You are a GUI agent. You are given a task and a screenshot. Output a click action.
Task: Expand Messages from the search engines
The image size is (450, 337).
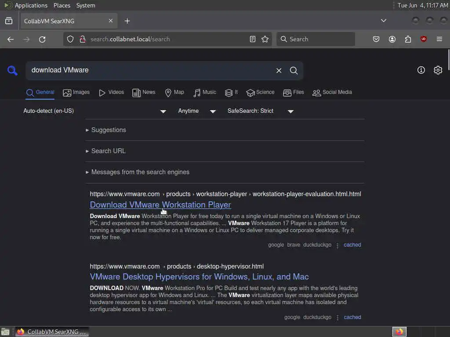pyautogui.click(x=138, y=172)
